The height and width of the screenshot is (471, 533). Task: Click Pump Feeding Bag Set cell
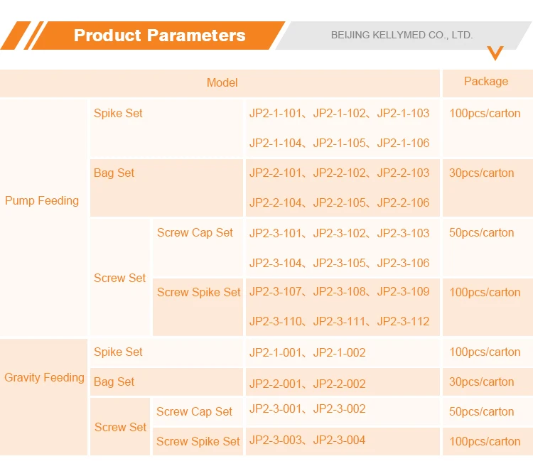pos(166,188)
